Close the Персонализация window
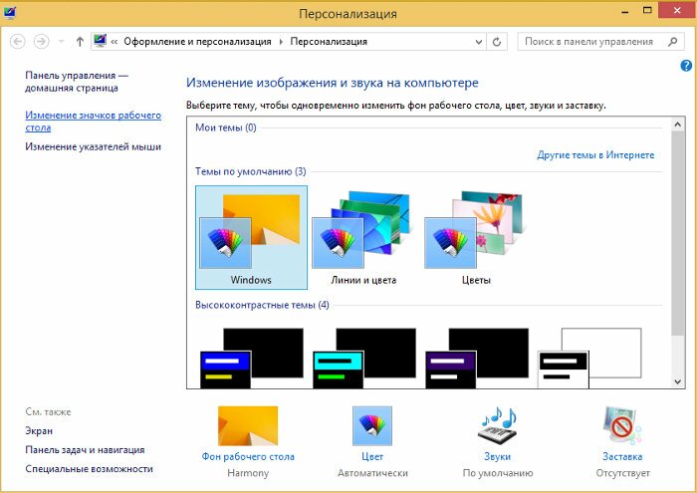This screenshot has width=697, height=493. (x=677, y=11)
